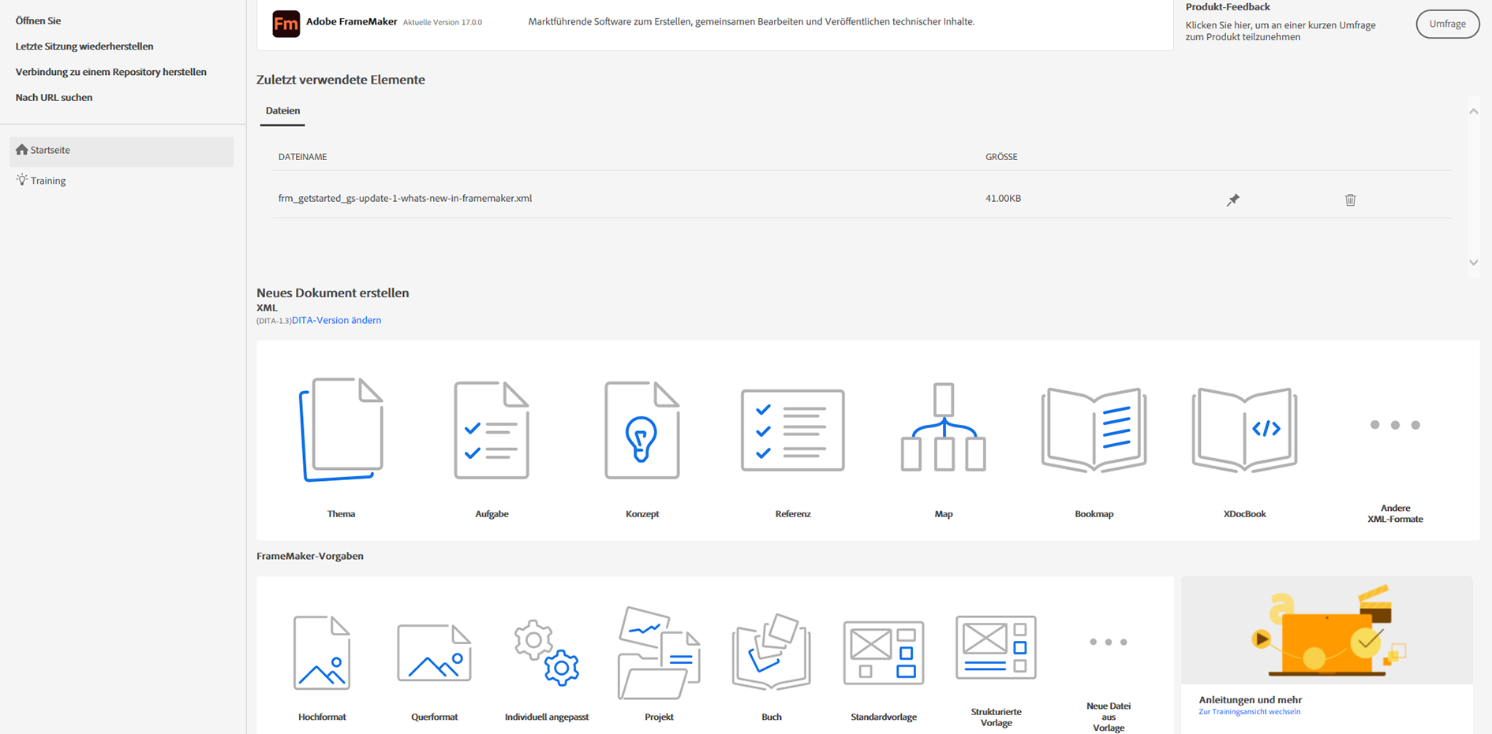Click the DITA-Version ändern link
The image size is (1492, 734).
pyautogui.click(x=336, y=321)
